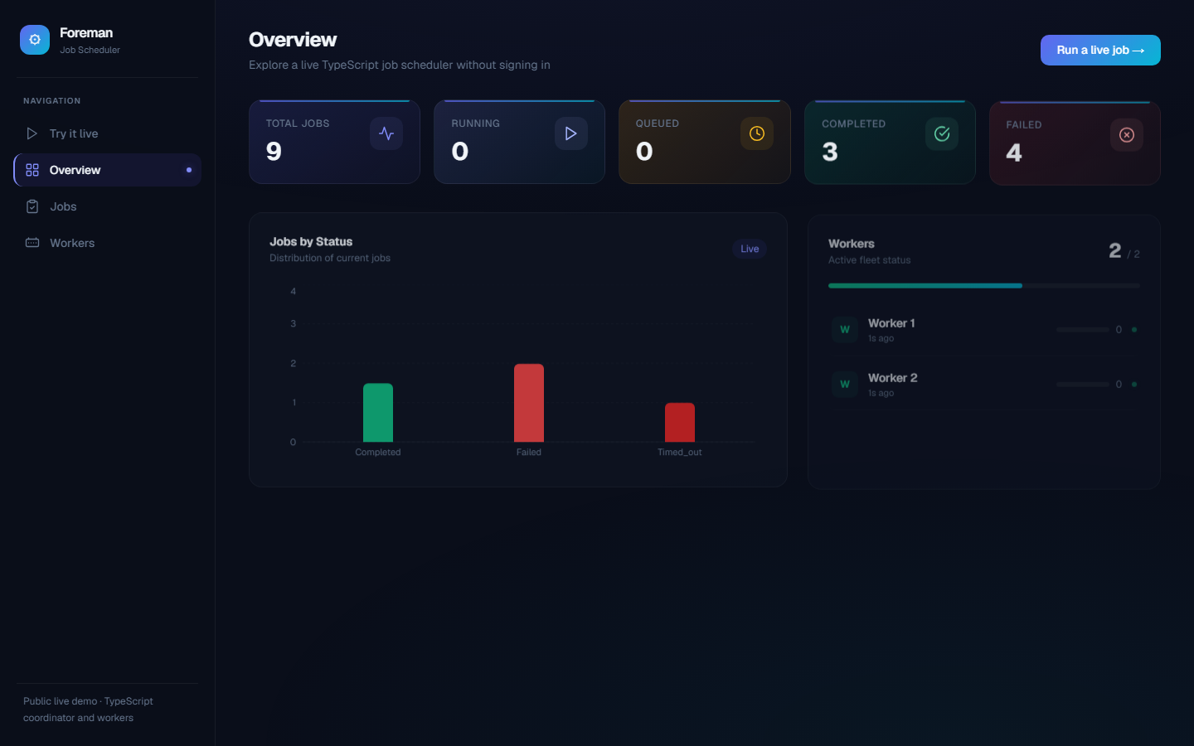Click the Total Jobs activity pulse icon
Image resolution: width=1194 pixels, height=746 pixels.
point(386,133)
